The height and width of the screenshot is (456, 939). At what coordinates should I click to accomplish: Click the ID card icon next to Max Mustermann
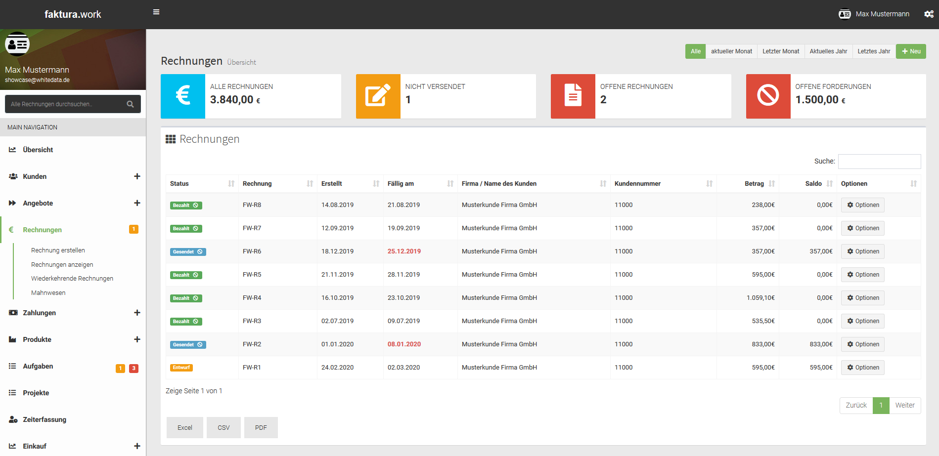(x=845, y=14)
